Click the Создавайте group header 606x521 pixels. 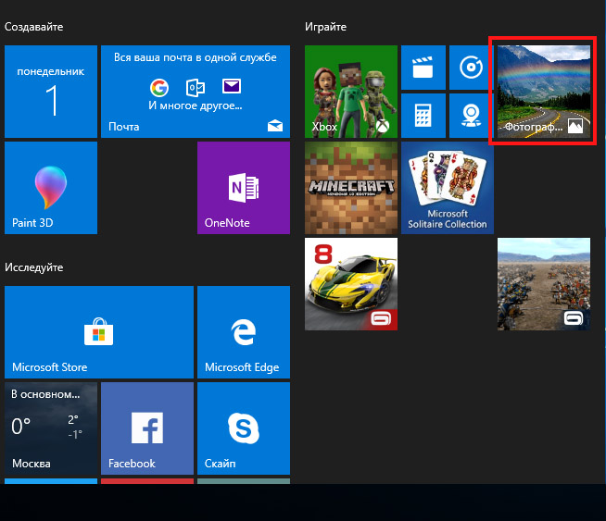[34, 27]
